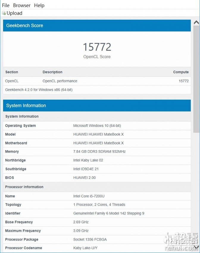The image size is (200, 253).
Task: Click the Model row's HUAWEI MateBook X value
Action: click(99, 134)
